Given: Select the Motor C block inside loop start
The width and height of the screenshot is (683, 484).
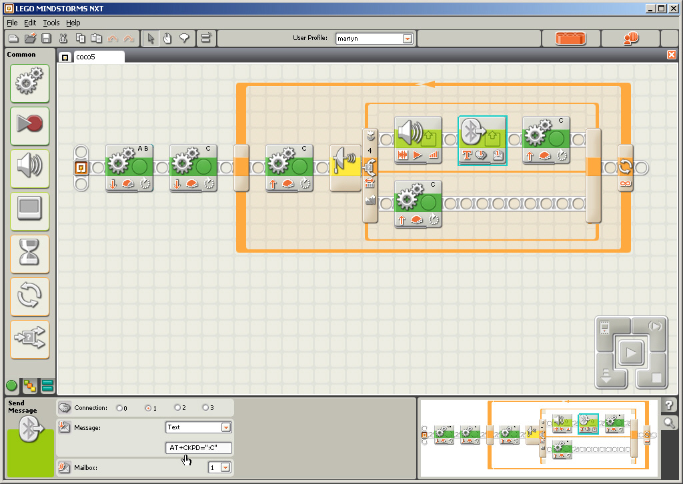Looking at the screenshot, I should (x=289, y=168).
